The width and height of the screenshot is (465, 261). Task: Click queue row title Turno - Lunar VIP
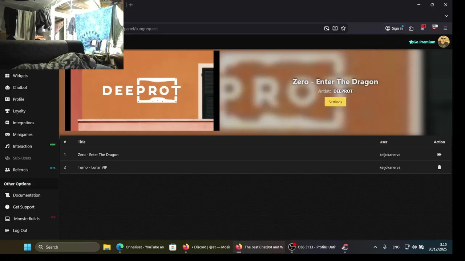point(92,167)
